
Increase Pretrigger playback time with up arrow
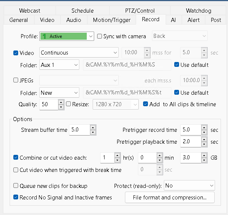pos(204,140)
